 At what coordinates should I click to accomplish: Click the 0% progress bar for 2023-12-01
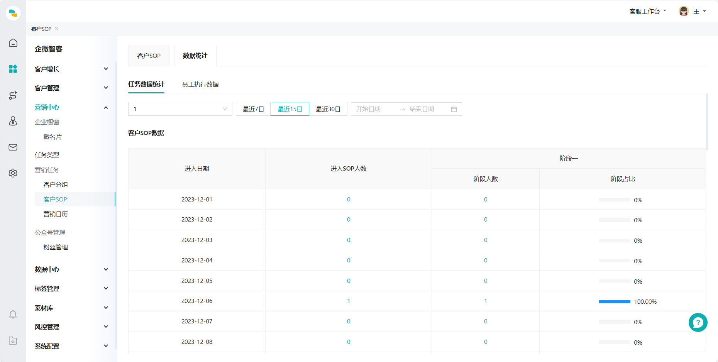(x=615, y=200)
